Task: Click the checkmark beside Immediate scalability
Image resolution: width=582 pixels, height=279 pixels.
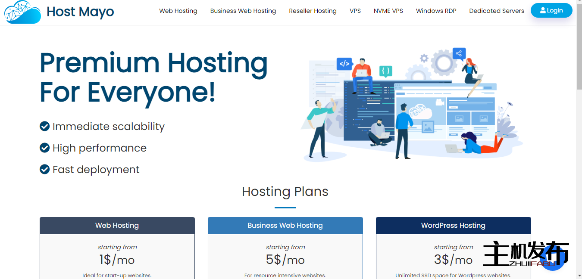Action: (x=44, y=126)
